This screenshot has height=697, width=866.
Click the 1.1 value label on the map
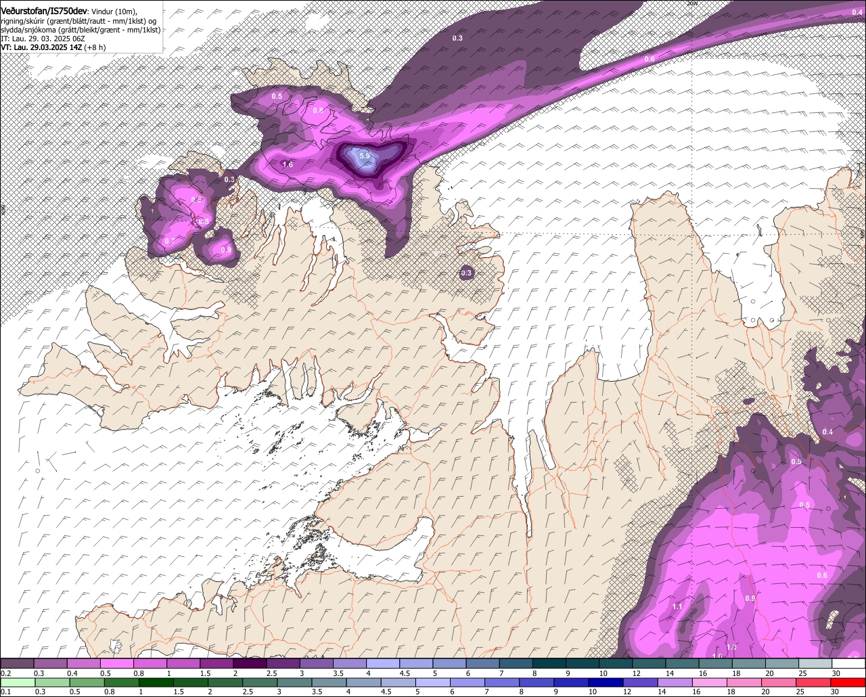pyautogui.click(x=678, y=607)
